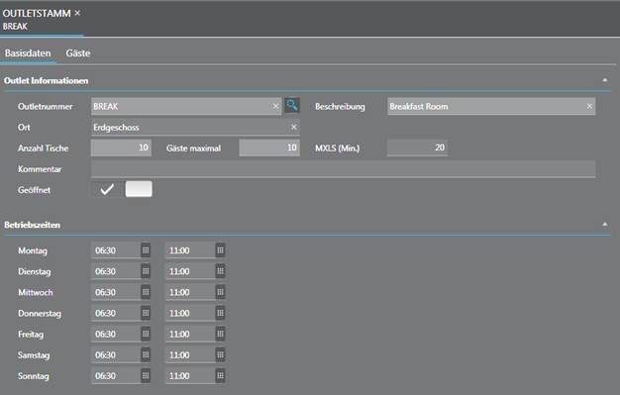Viewport: 620px width, 395px height.
Task: Toggle the Geöffnet checkmark switch
Action: pyautogui.click(x=122, y=189)
